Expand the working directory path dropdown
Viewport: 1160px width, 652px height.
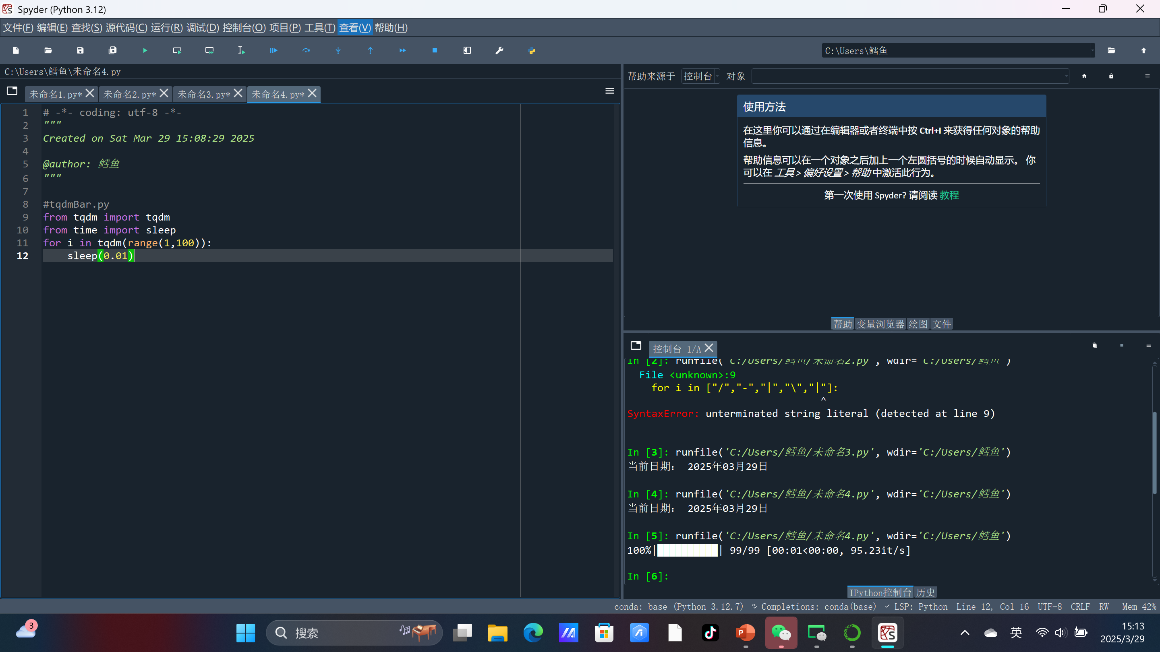click(1092, 50)
